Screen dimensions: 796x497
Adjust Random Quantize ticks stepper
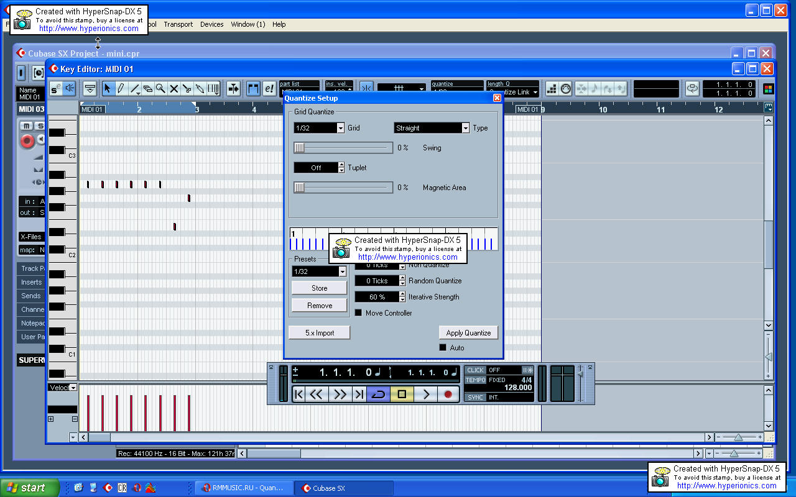[402, 281]
